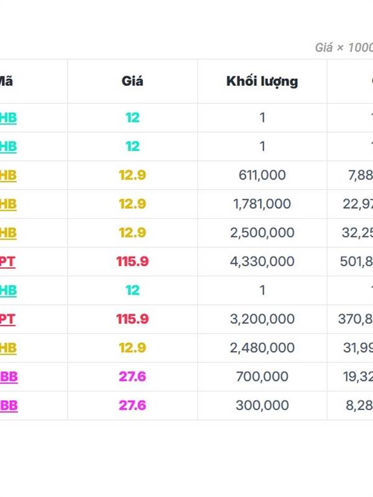The height and width of the screenshot is (497, 373).
Task: Click the Mã column header
Action: 6,81
